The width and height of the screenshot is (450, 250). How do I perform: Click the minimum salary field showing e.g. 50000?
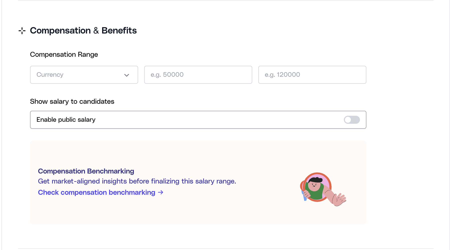pyautogui.click(x=198, y=75)
